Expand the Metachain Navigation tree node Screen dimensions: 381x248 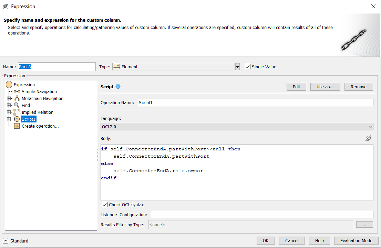click(9, 99)
